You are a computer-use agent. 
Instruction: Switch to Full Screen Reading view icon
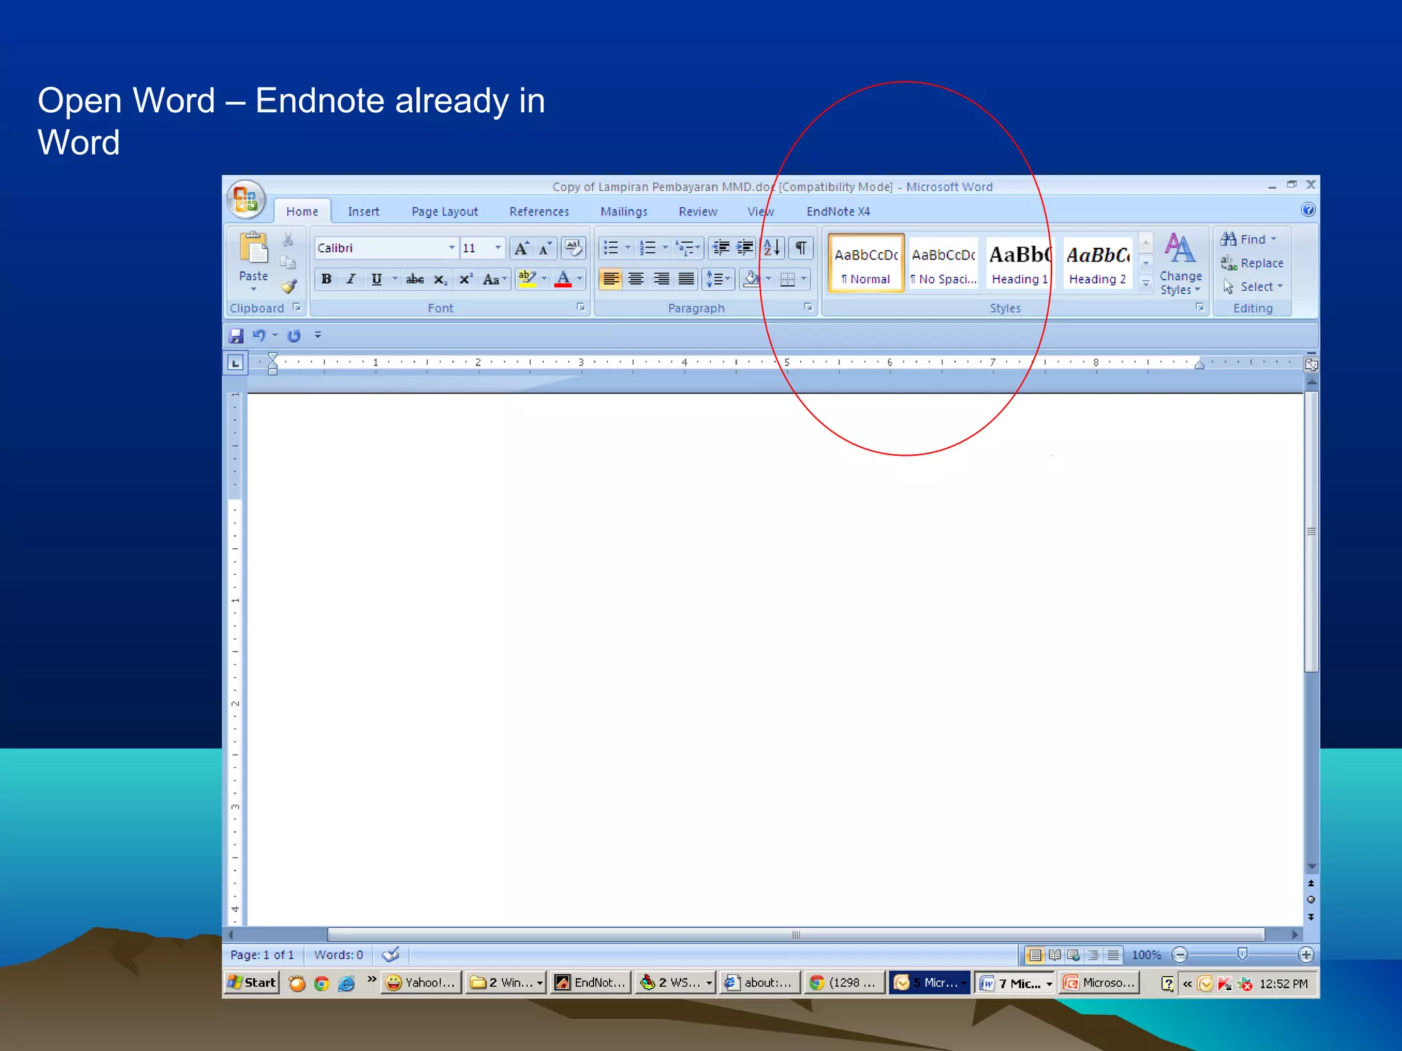click(1055, 955)
